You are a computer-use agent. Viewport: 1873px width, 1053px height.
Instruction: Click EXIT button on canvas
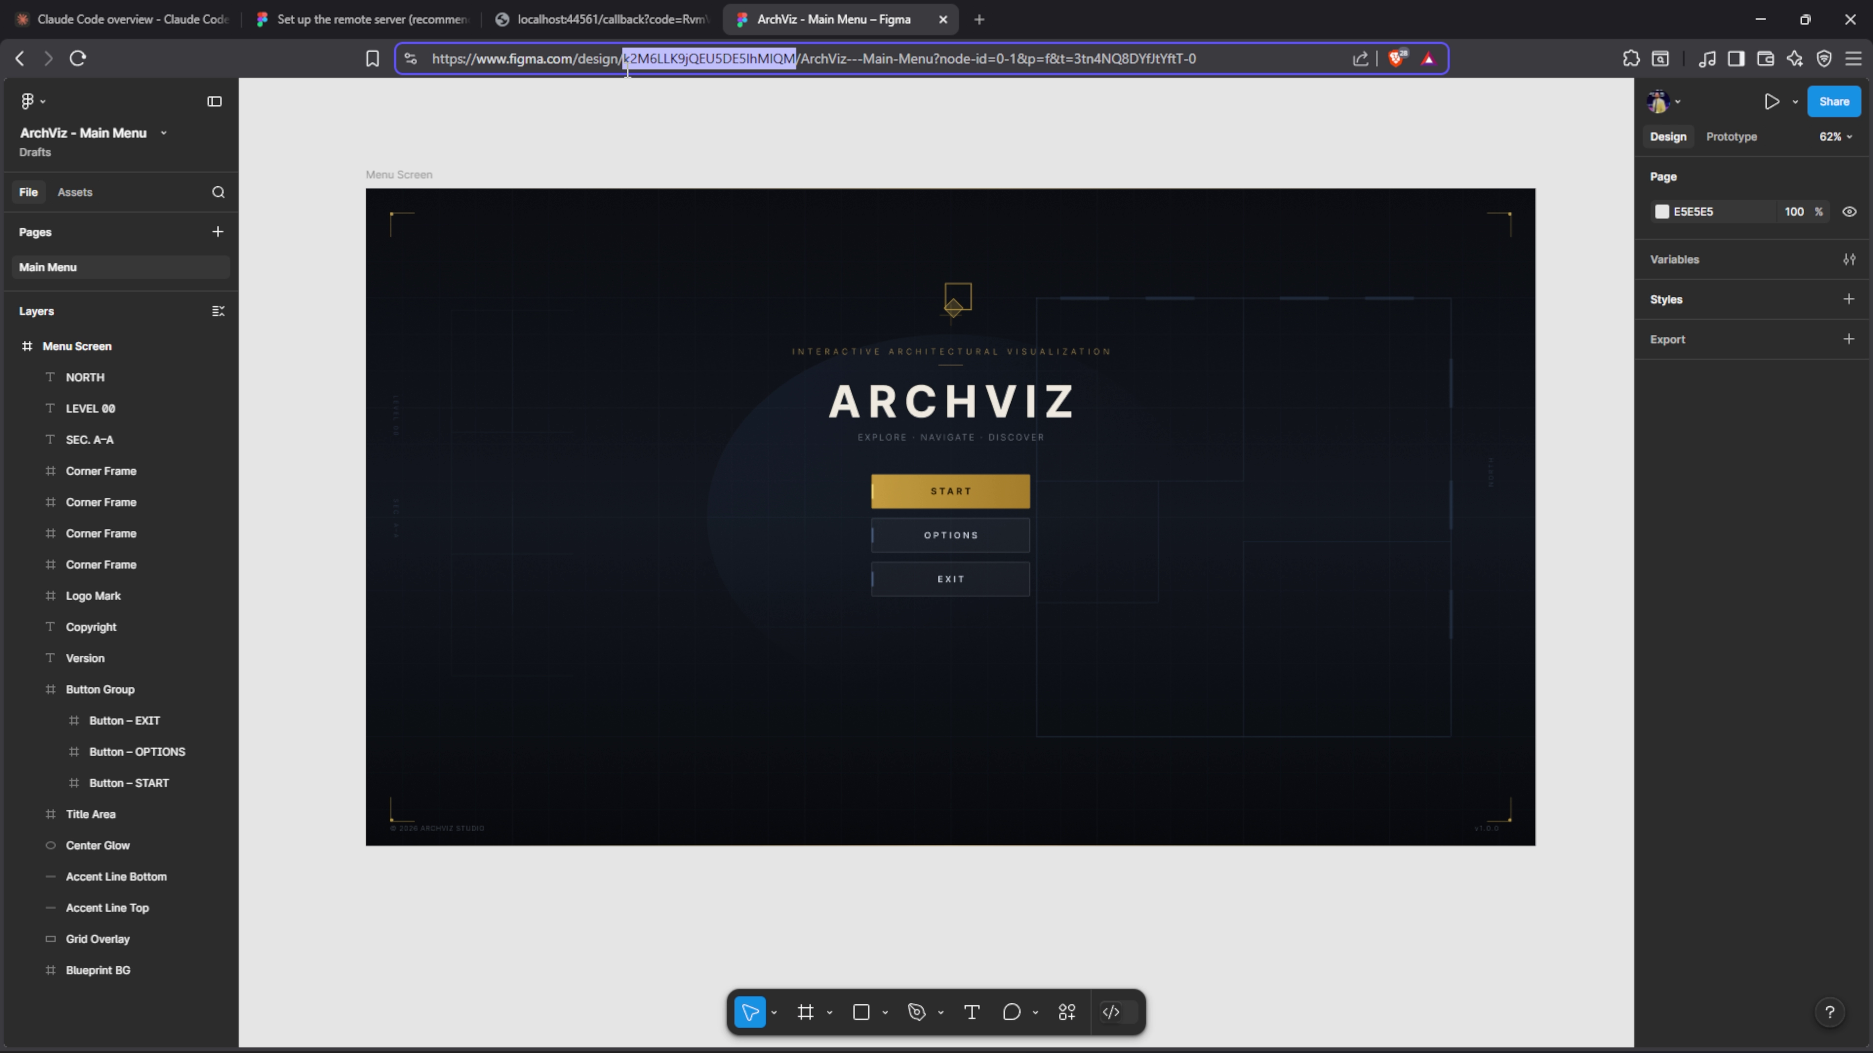(x=950, y=579)
